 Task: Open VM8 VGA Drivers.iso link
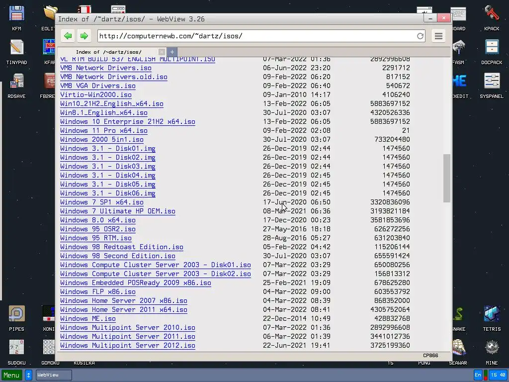click(98, 86)
